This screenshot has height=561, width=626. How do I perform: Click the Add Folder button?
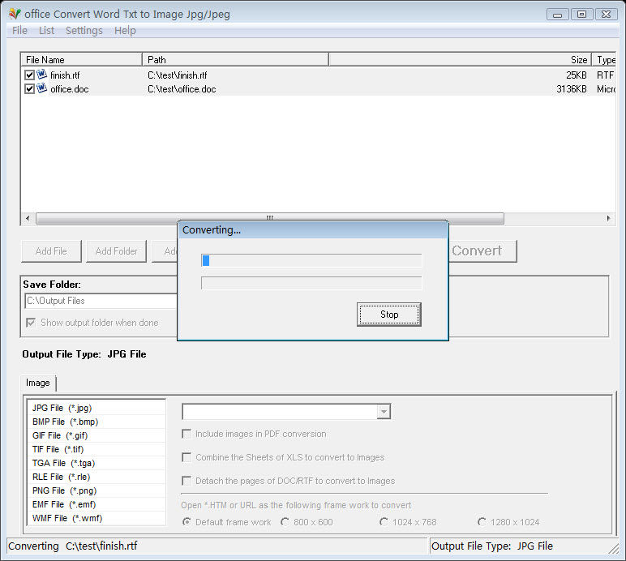116,251
